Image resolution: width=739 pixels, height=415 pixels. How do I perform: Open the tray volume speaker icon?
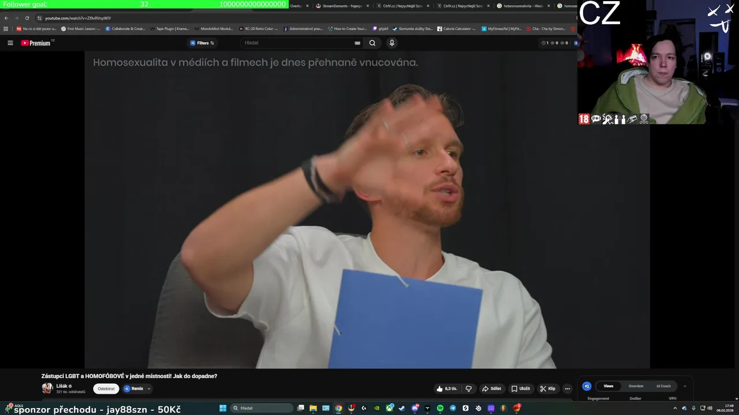(x=710, y=408)
